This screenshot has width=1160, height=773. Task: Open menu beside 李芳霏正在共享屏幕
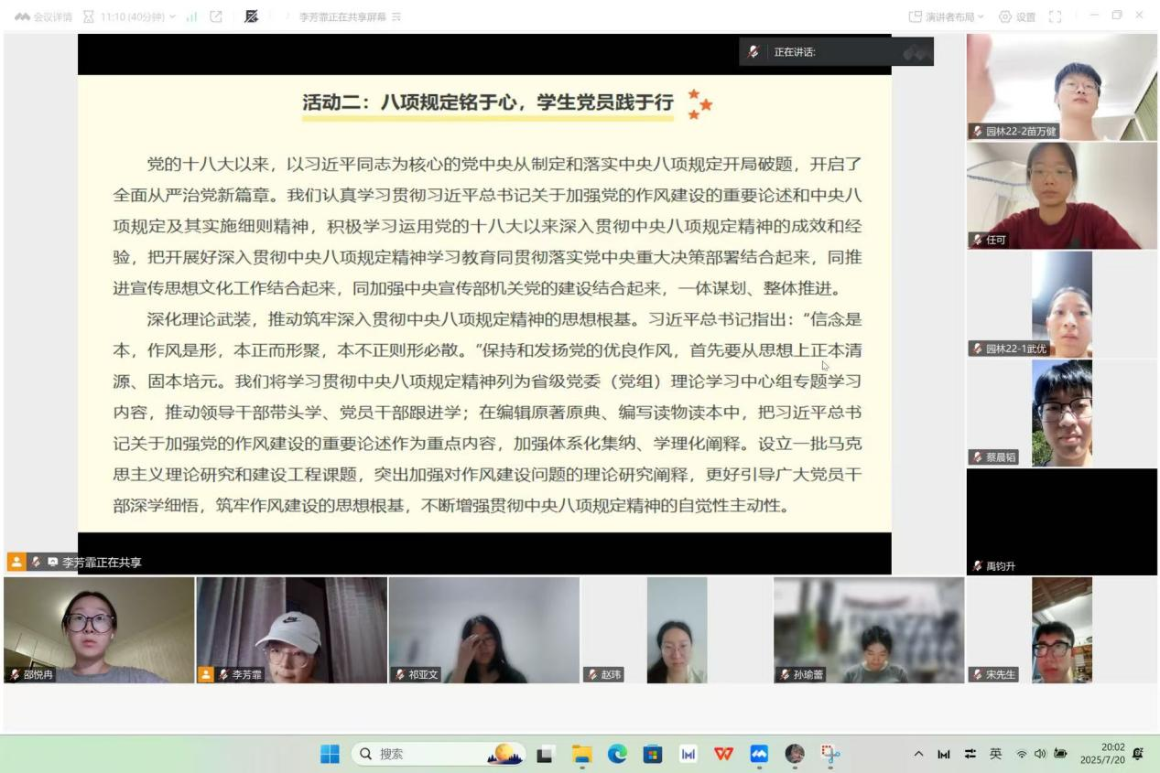click(396, 17)
